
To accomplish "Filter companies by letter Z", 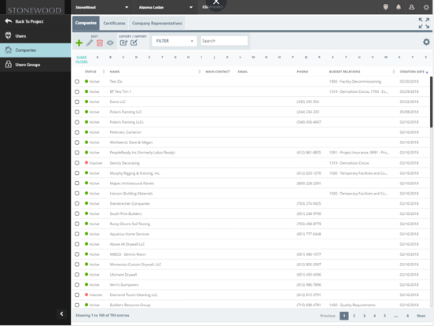I will click(425, 57).
